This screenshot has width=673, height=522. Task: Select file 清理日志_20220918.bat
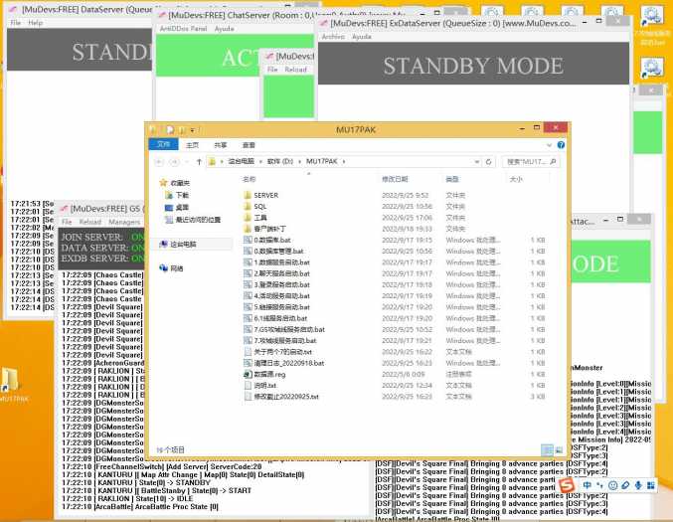(x=289, y=363)
